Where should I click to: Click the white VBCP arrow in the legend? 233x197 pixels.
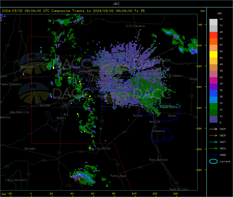(213, 129)
